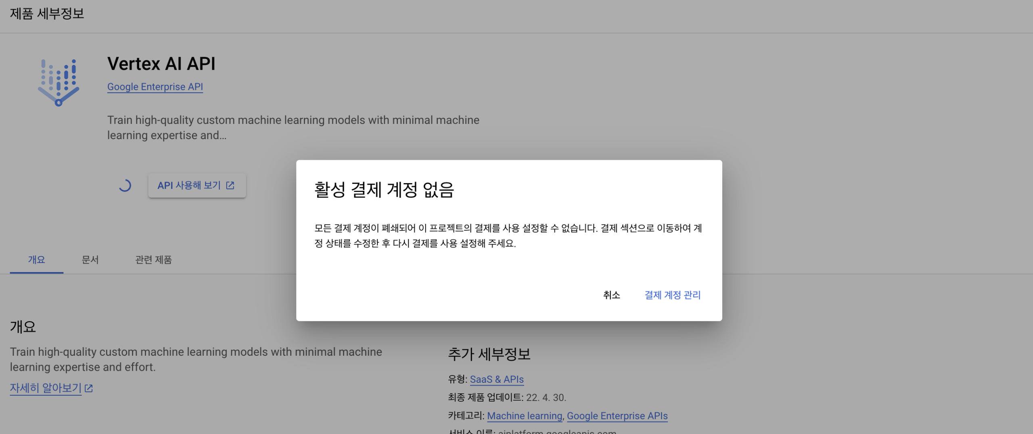Image resolution: width=1033 pixels, height=434 pixels.
Task: Open the 관련 제품 tab
Action: (x=153, y=260)
